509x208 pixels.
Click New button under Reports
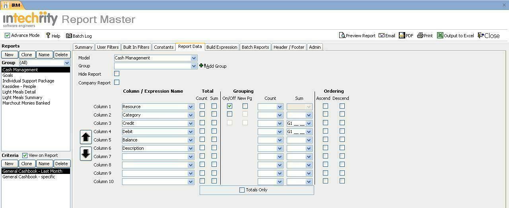click(x=9, y=55)
